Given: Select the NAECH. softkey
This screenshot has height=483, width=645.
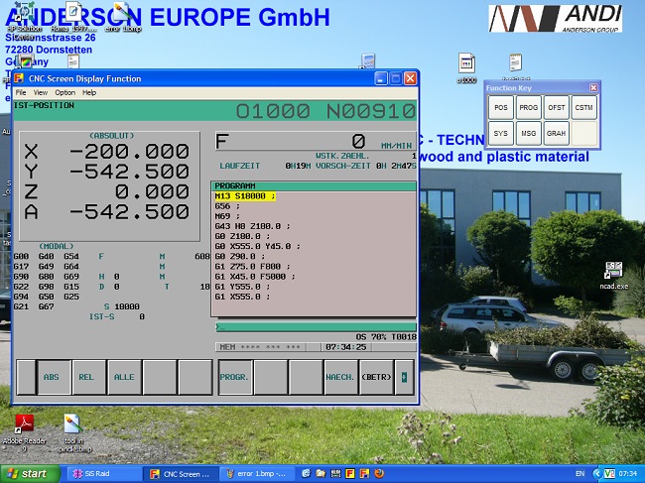Looking at the screenshot, I should [x=340, y=377].
